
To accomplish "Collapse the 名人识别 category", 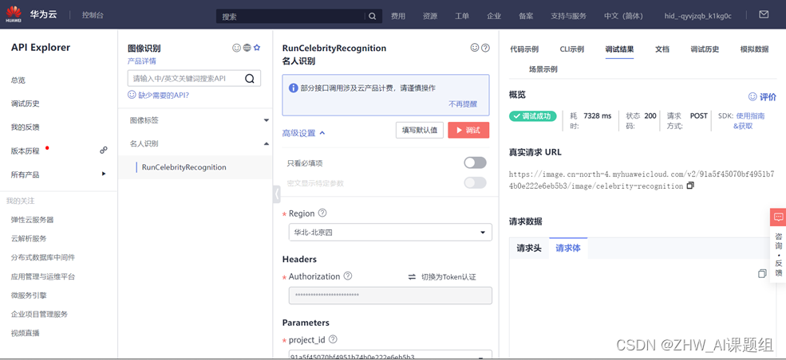I will click(267, 143).
